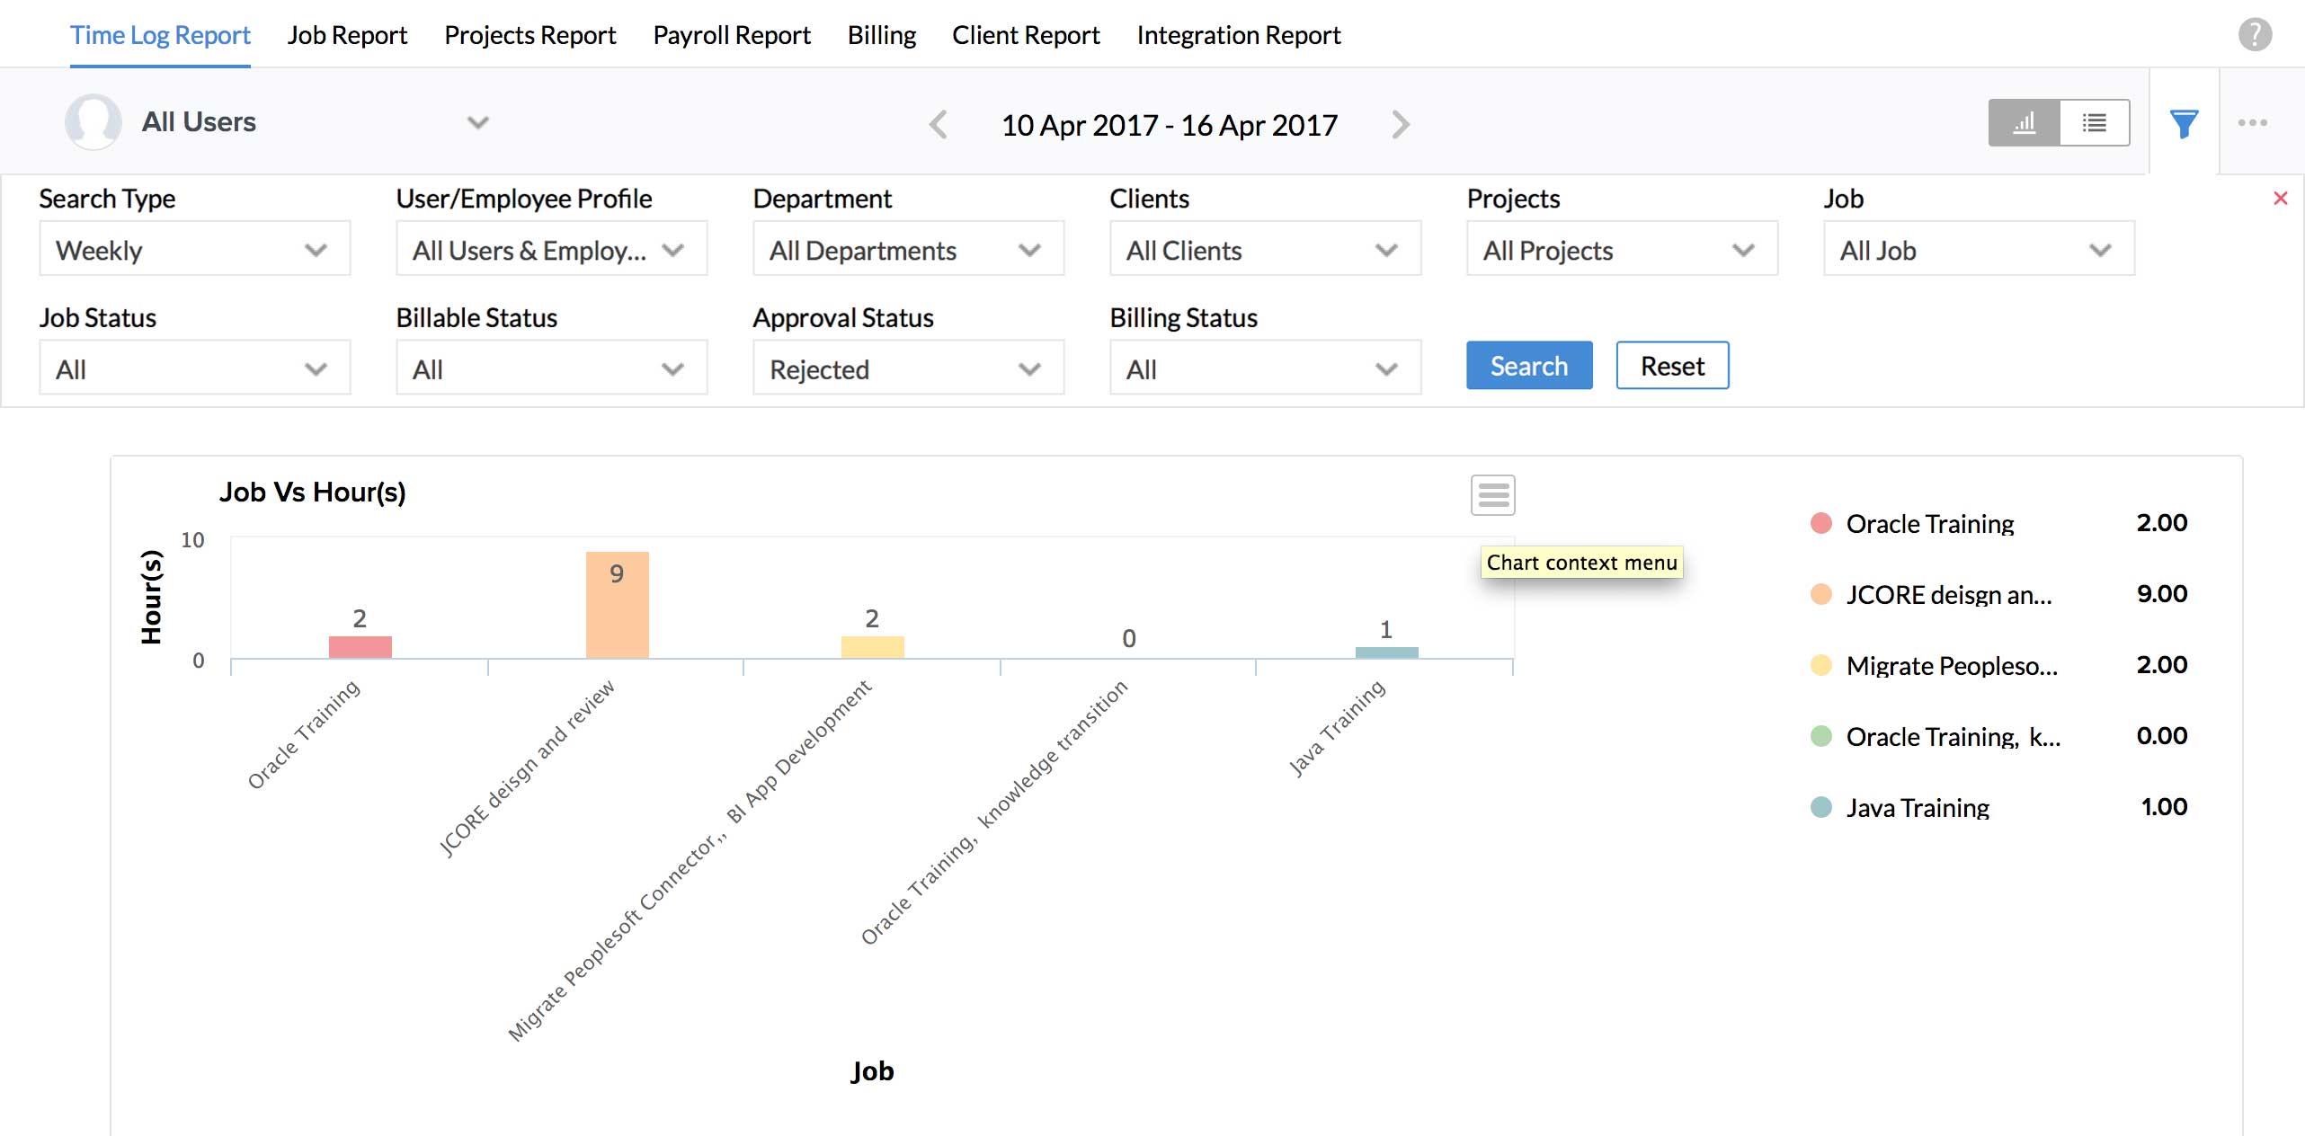Switch to the Payroll Report tab
This screenshot has height=1136, width=2305.
[x=731, y=35]
